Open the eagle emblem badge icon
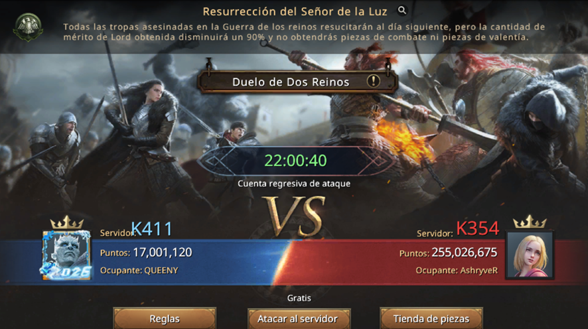The image size is (588, 329). (x=28, y=27)
